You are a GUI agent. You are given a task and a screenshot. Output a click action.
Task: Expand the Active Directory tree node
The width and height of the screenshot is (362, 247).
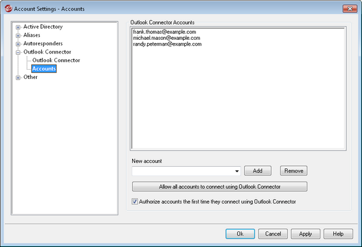[x=18, y=27]
